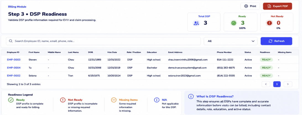
Task: Click READY badge in Tu's row
Action: tap(266, 68)
